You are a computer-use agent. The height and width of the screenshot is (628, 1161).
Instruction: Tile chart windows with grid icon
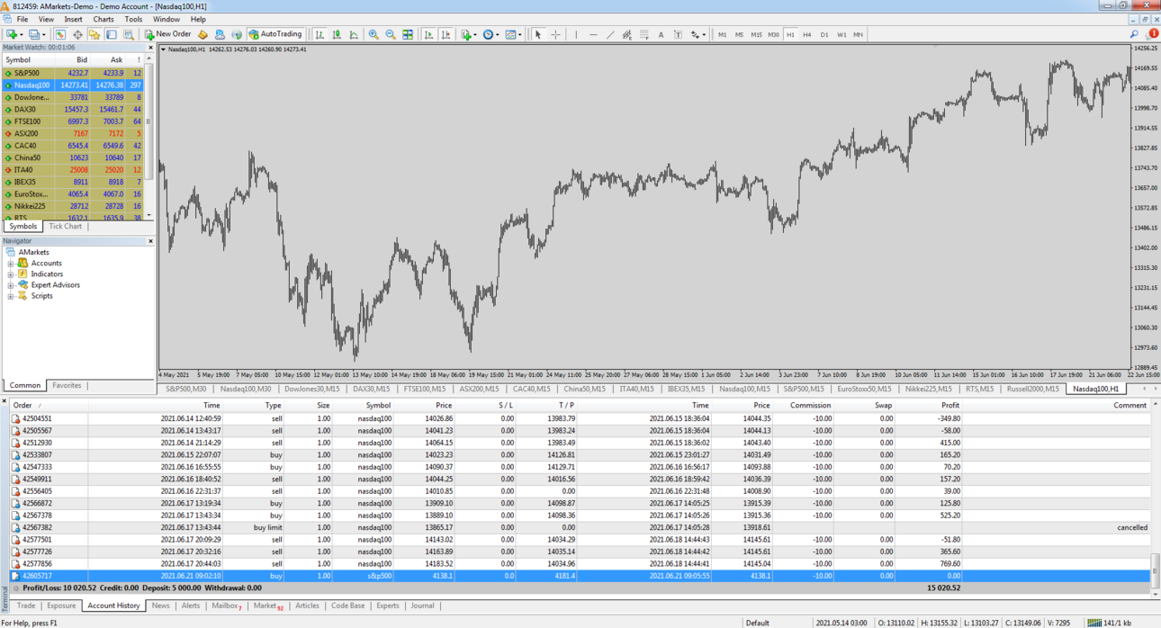(408, 34)
